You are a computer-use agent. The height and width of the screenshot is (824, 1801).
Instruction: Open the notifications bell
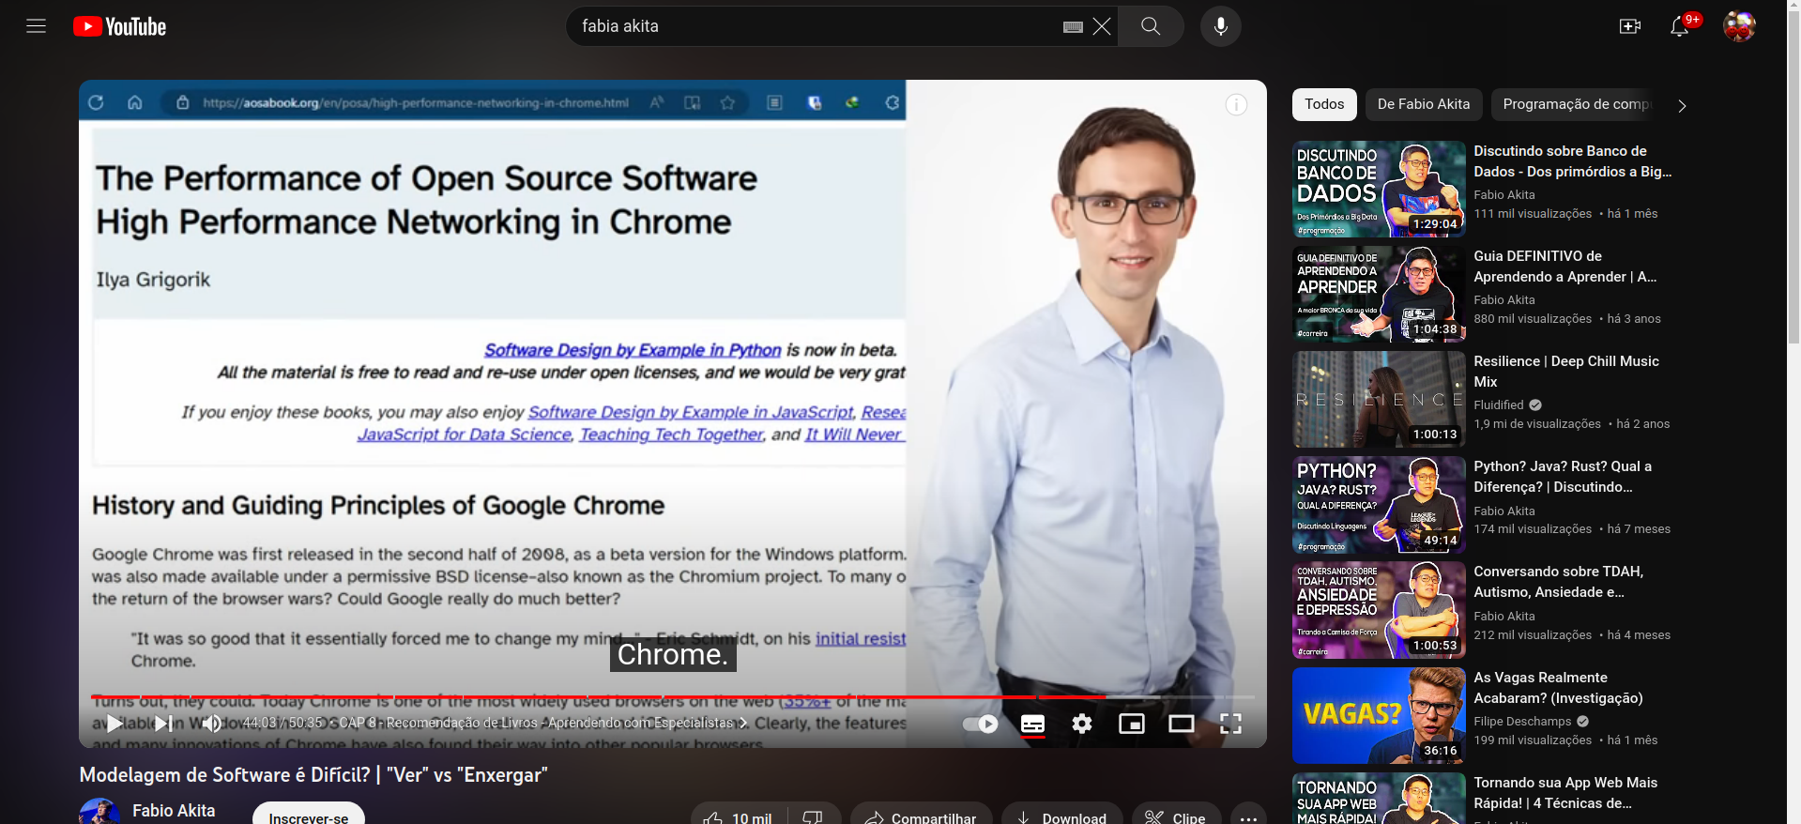1679,26
